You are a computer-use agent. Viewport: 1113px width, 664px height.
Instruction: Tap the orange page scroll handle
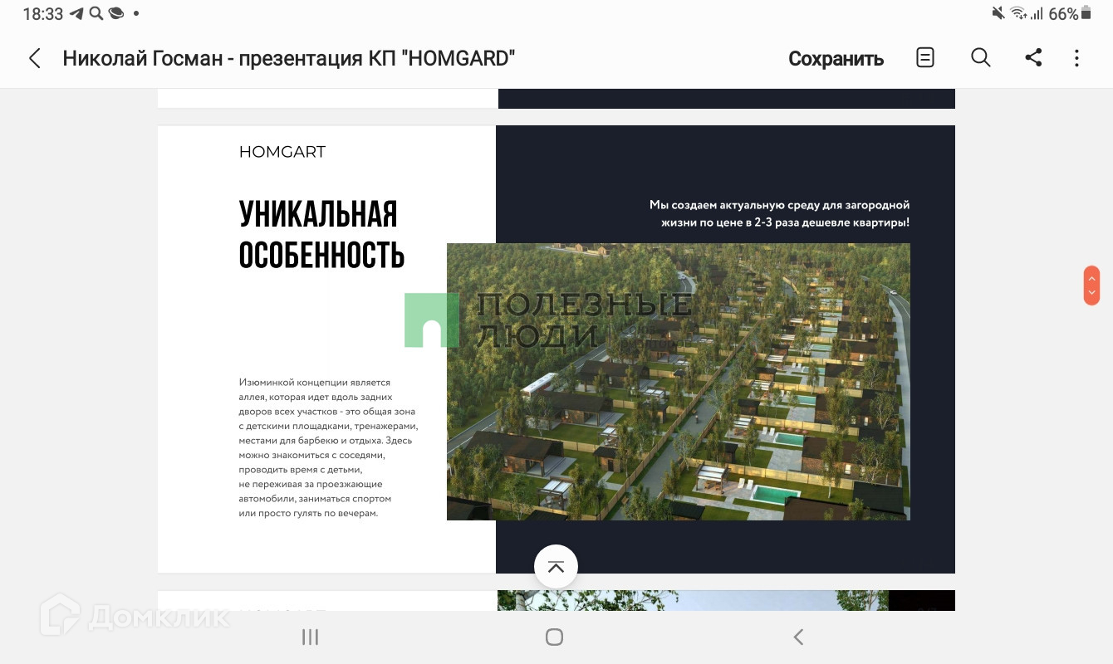click(x=1091, y=286)
